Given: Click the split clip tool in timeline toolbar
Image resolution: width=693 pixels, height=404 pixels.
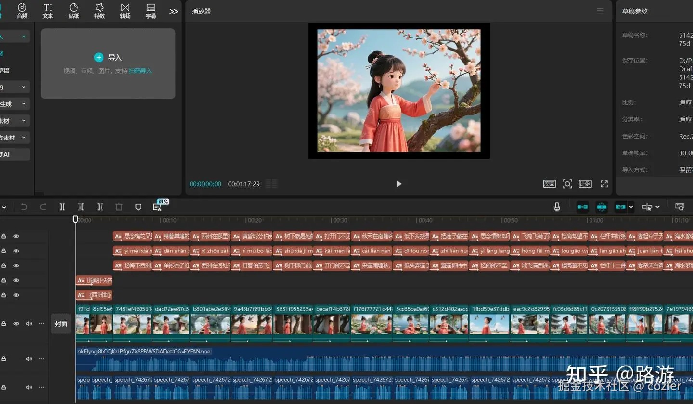Looking at the screenshot, I should (62, 207).
